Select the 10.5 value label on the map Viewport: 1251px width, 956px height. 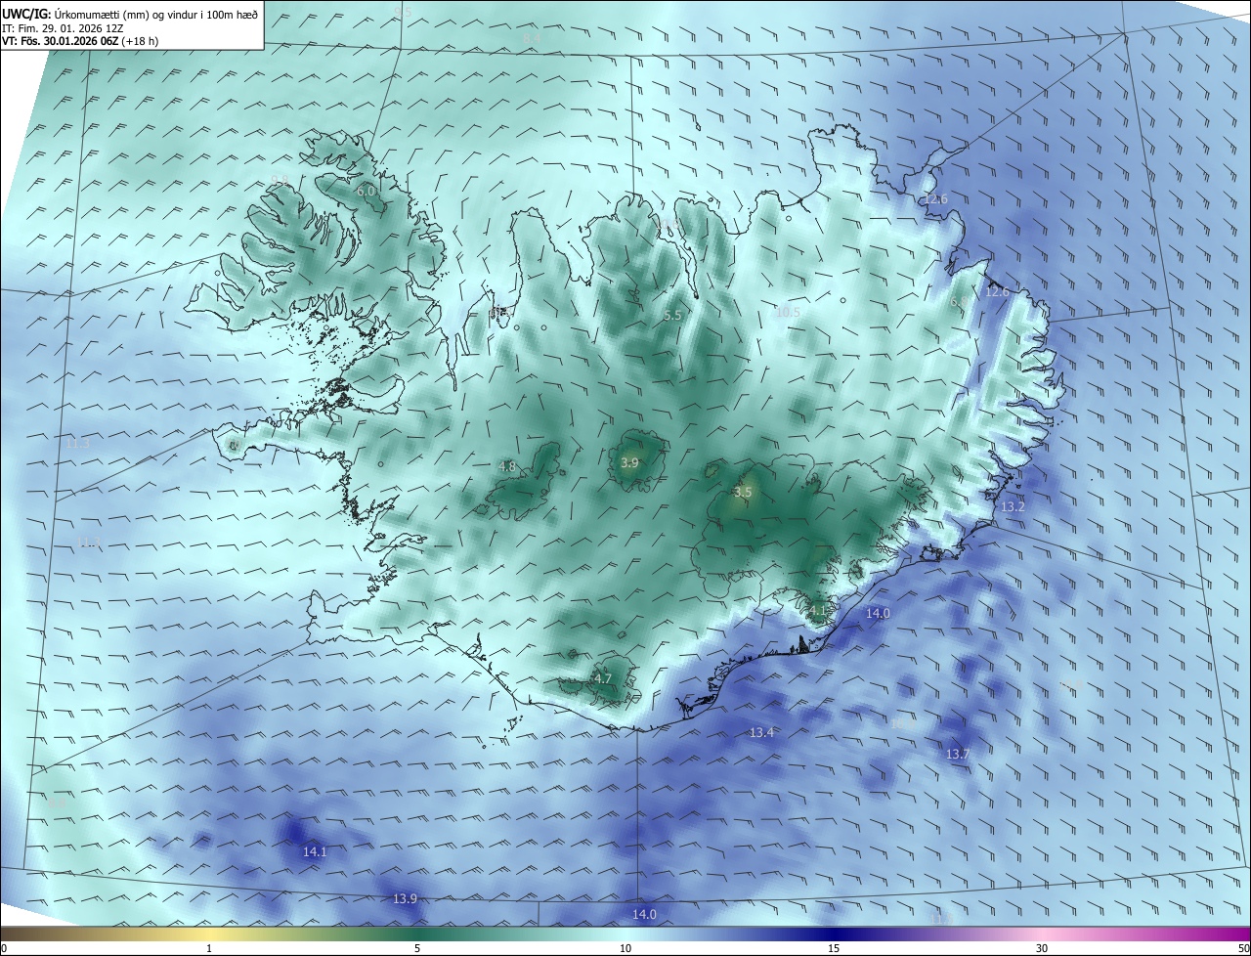click(788, 313)
